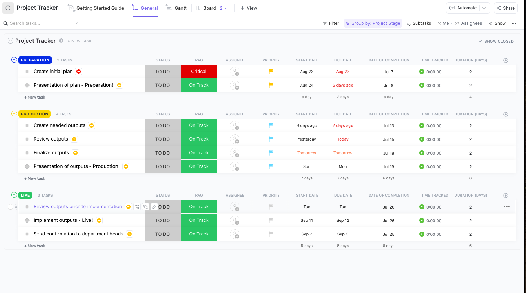Select the rename pencil icon on Review outputs row
The image size is (526, 293).
coord(154,207)
